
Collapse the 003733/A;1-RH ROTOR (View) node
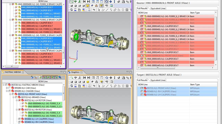point(17,110)
